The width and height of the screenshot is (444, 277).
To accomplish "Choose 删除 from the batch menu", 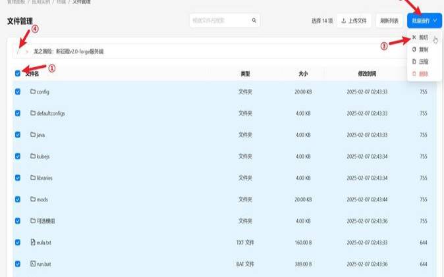I will (x=423, y=73).
